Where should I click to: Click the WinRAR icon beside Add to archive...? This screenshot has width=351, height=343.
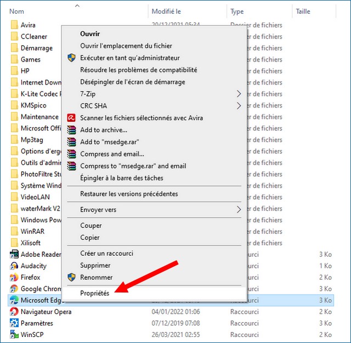71,130
